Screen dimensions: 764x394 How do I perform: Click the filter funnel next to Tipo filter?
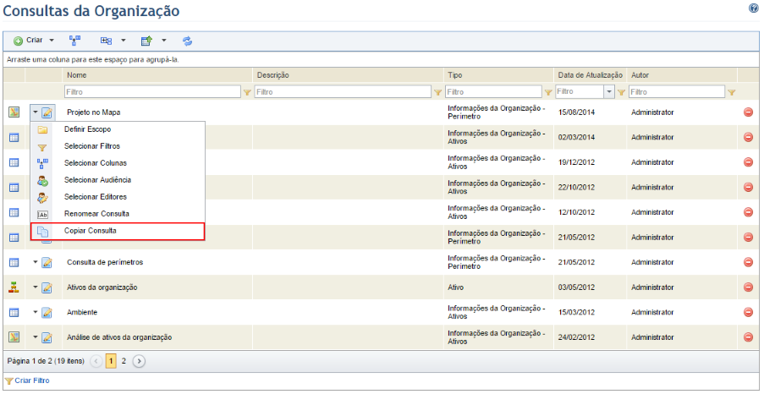pos(548,92)
